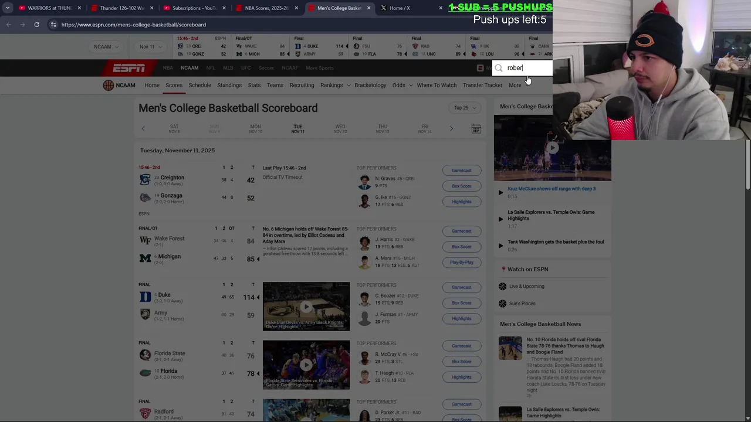
Task: Reload the page with refresh icon
Action: tap(36, 25)
